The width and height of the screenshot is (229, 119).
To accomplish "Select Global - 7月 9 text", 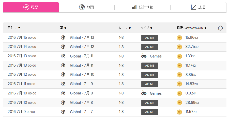I will pyautogui.click(x=81, y=84).
